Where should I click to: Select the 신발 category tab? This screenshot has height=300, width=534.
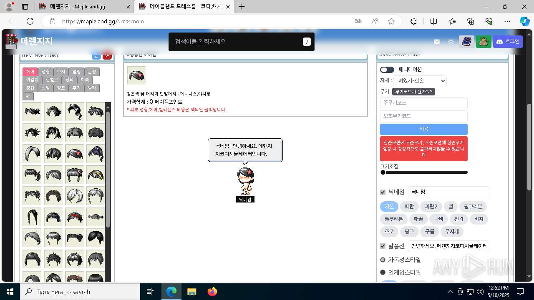[45, 88]
